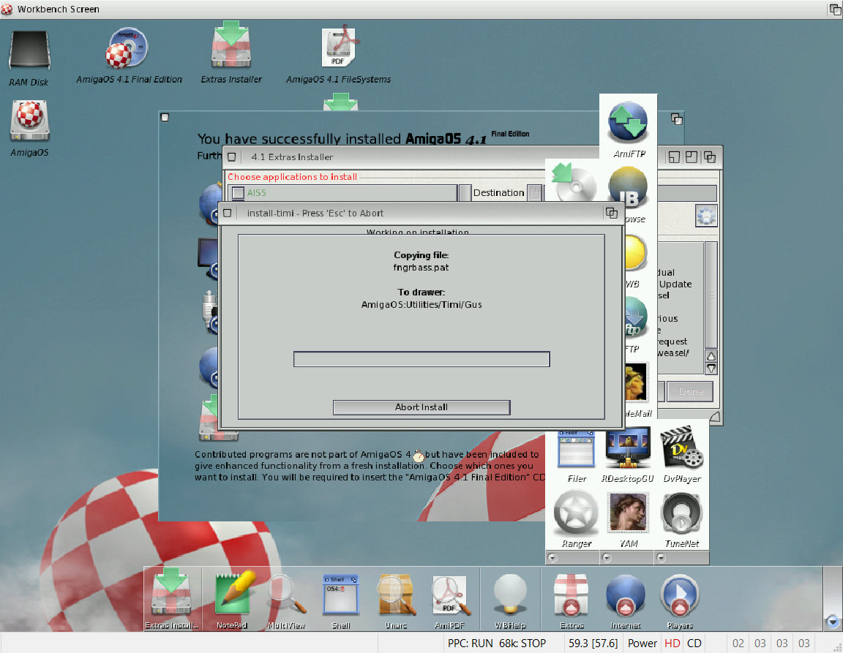Click the Workbench Screen depth gadget
Image resolution: width=843 pixels, height=653 pixels.
(x=835, y=9)
